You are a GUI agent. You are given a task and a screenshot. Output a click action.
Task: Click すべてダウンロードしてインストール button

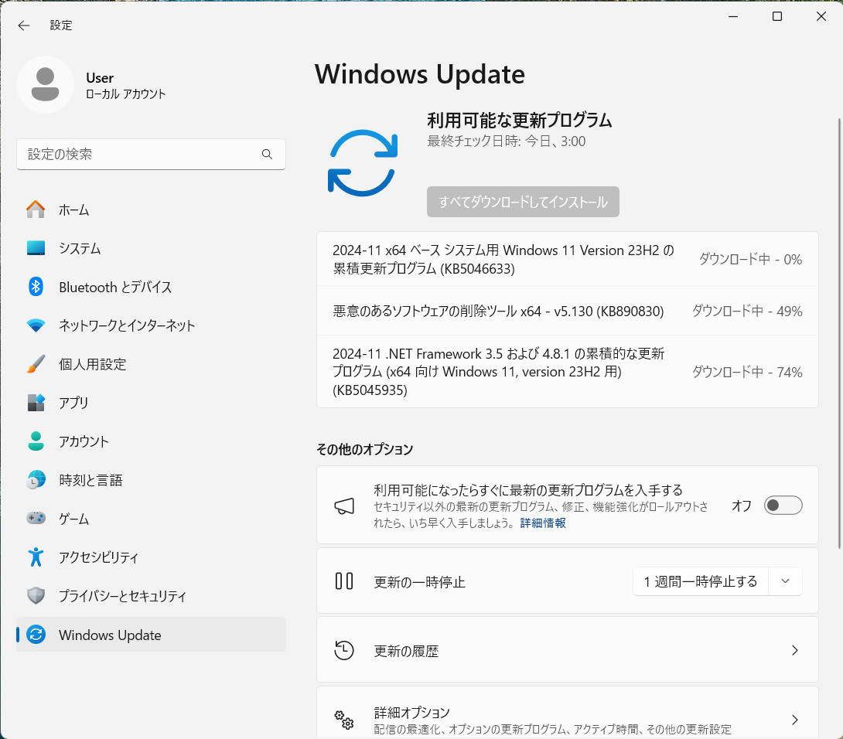(x=523, y=202)
